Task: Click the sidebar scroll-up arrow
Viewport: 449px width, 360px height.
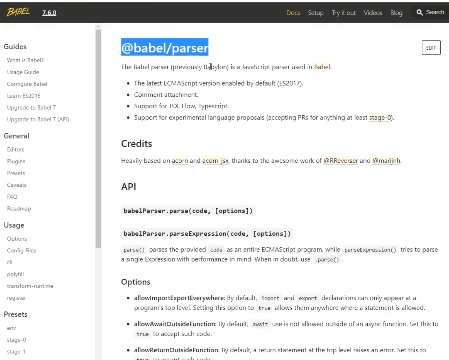Action: click(98, 27)
